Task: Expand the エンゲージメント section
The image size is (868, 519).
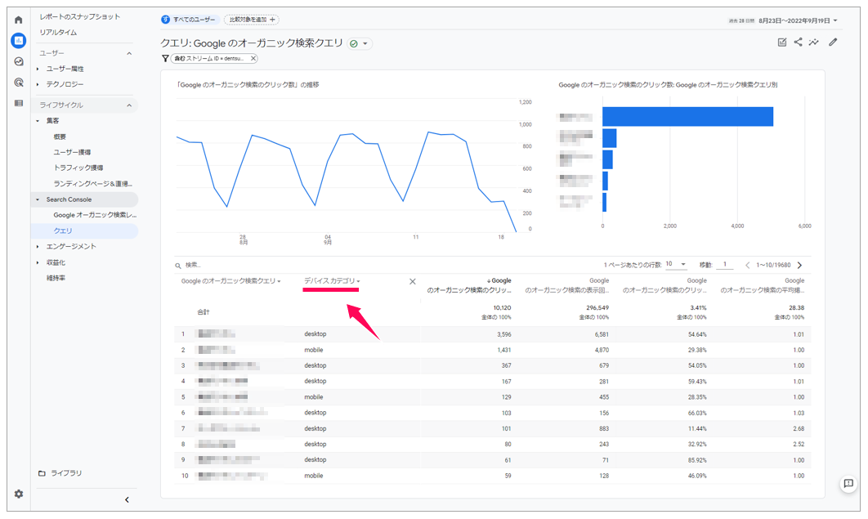Action: click(70, 246)
